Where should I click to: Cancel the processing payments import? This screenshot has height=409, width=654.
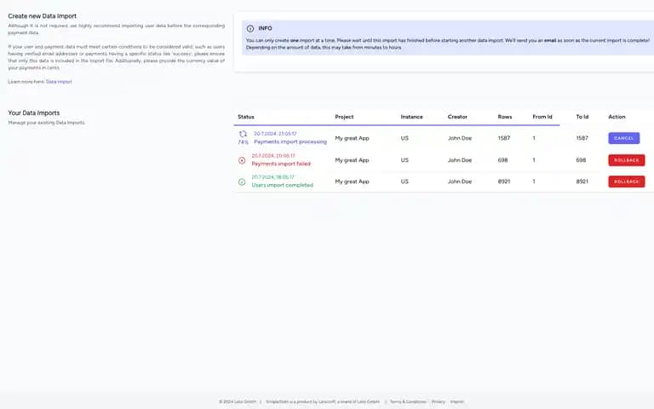624,138
